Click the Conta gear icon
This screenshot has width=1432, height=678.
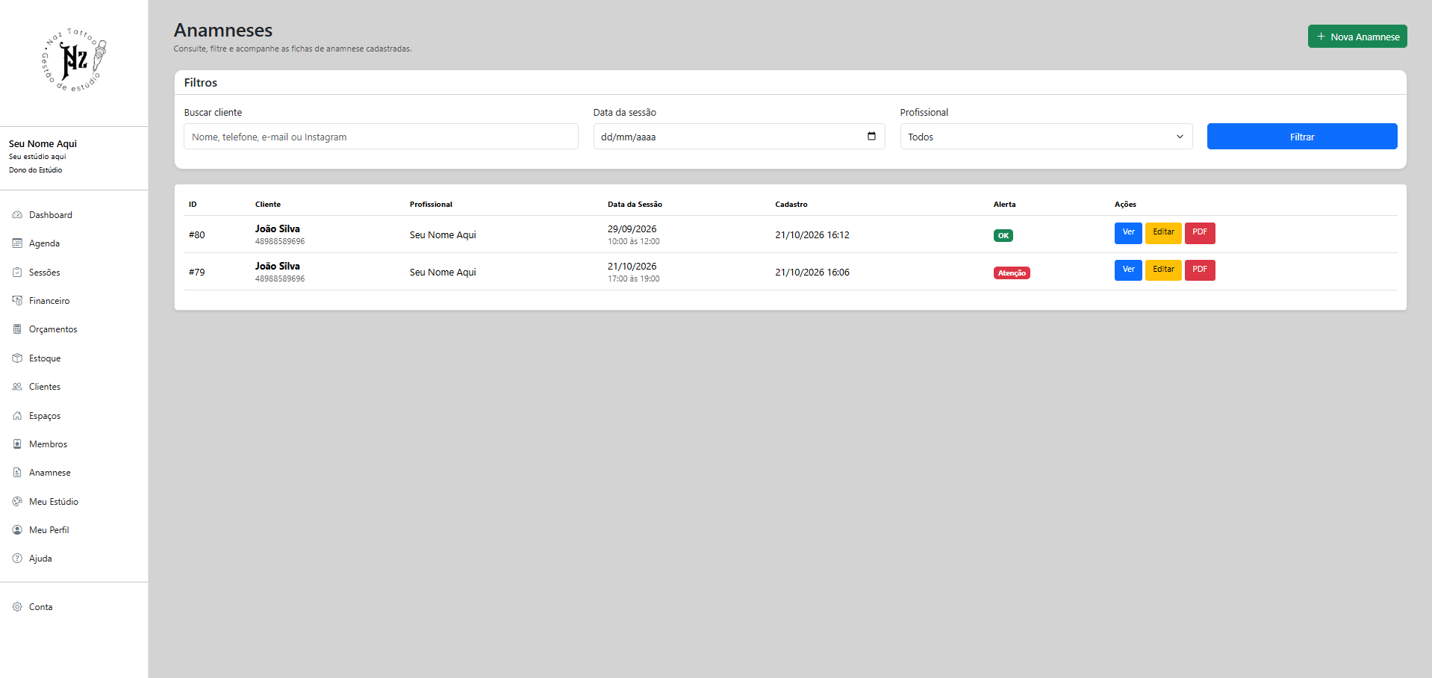(x=17, y=607)
